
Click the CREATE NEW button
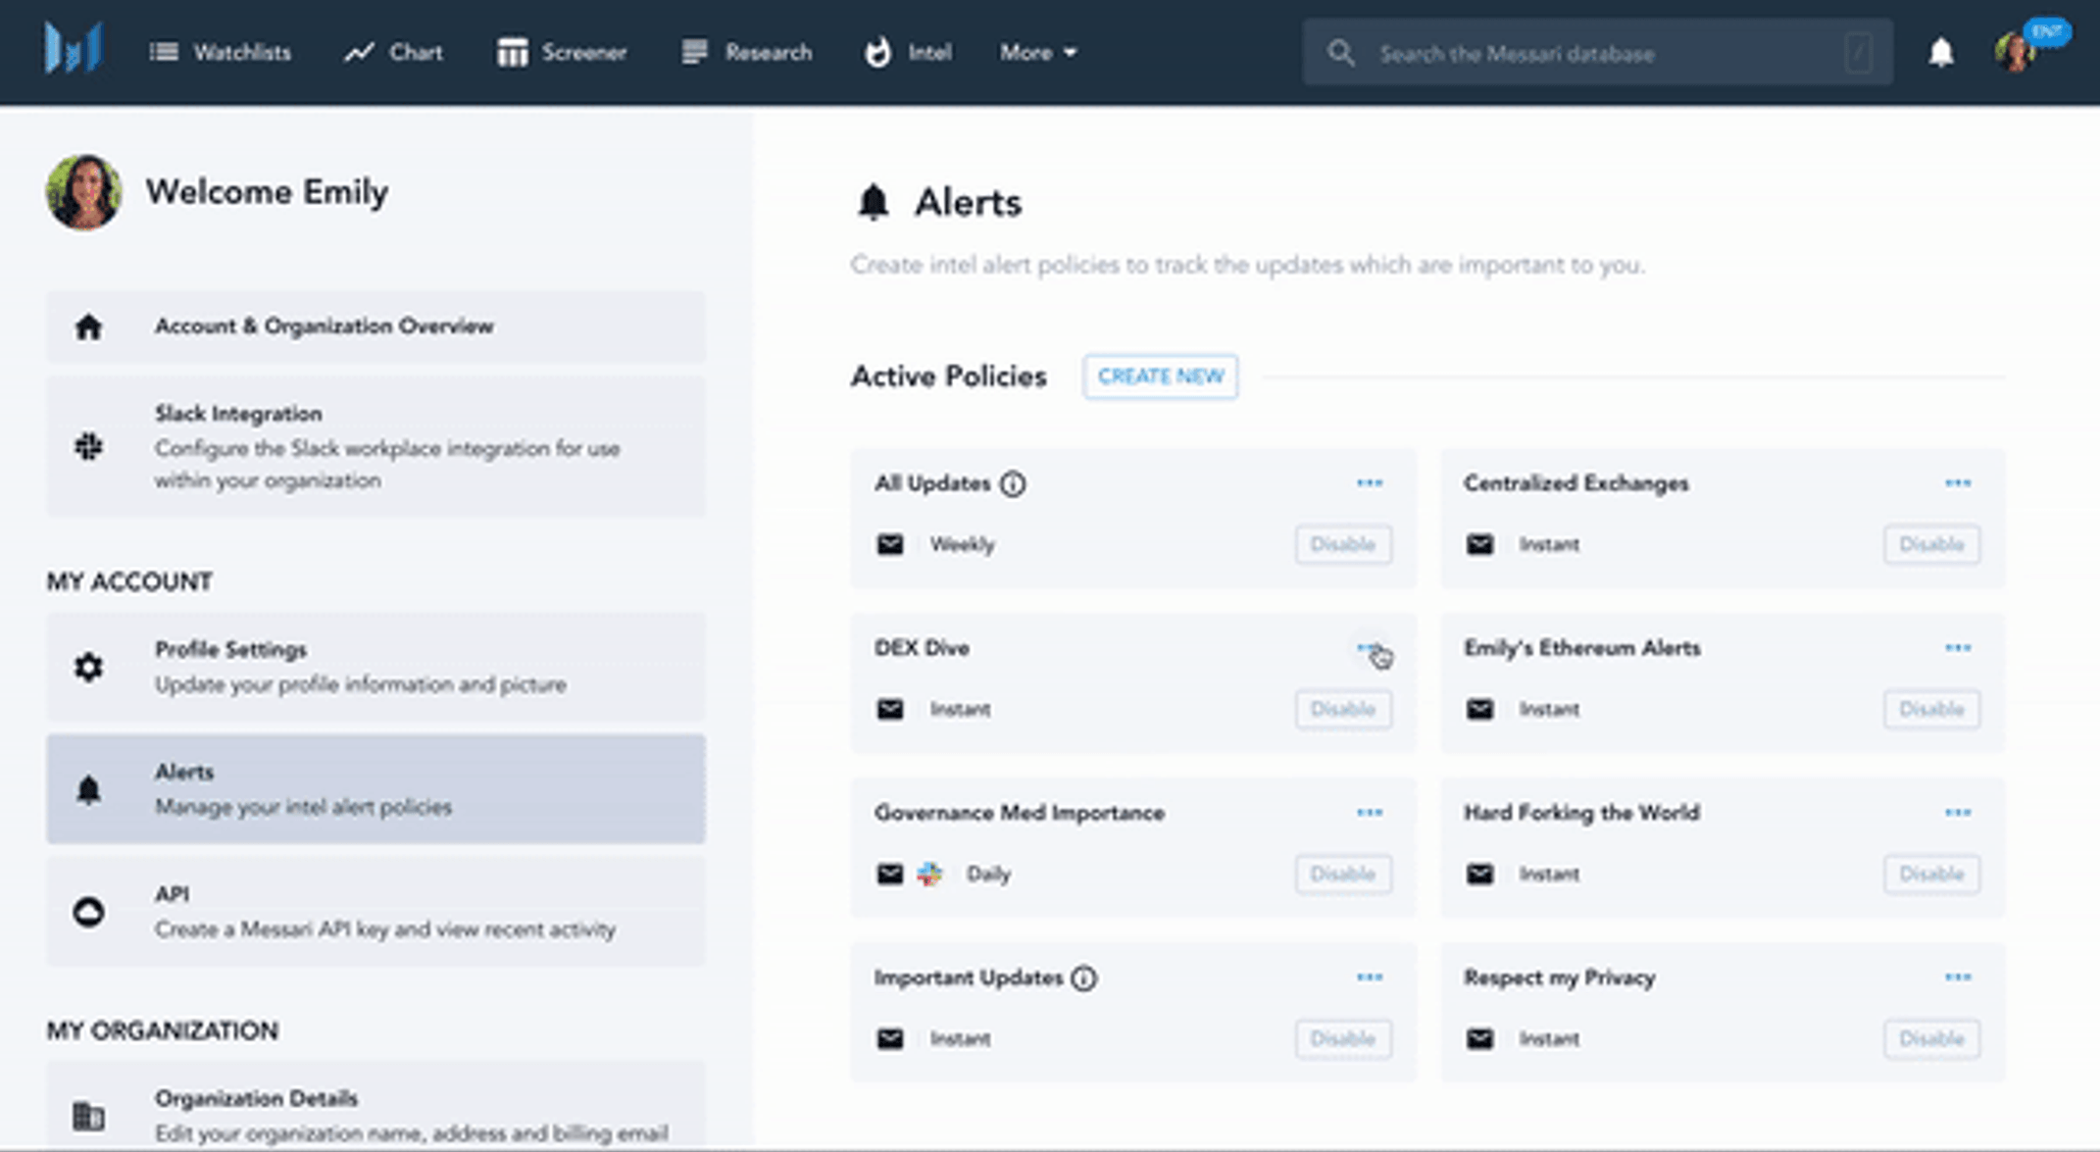pyautogui.click(x=1160, y=376)
